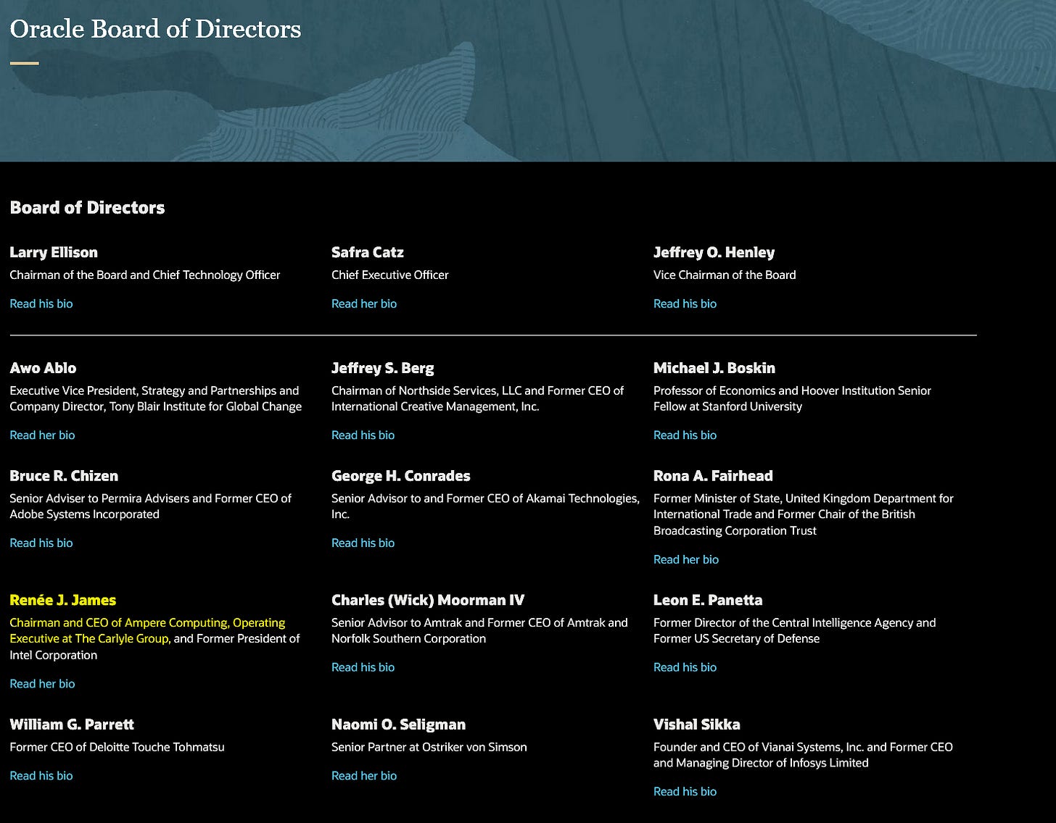This screenshot has height=823, width=1056.
Task: Open Jeffrey O. Henley's bio link
Action: click(685, 304)
